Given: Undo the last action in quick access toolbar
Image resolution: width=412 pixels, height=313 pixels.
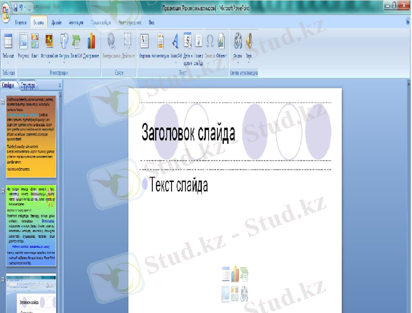Looking at the screenshot, I should pos(21,7).
